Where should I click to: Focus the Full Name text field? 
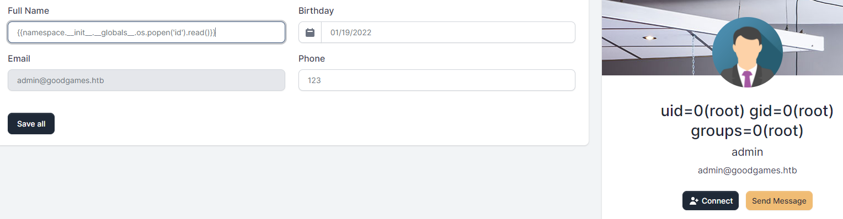(146, 32)
